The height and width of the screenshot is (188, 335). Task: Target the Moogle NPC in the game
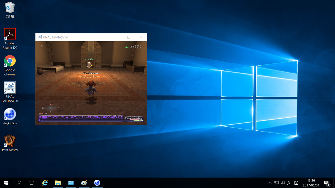89,65
